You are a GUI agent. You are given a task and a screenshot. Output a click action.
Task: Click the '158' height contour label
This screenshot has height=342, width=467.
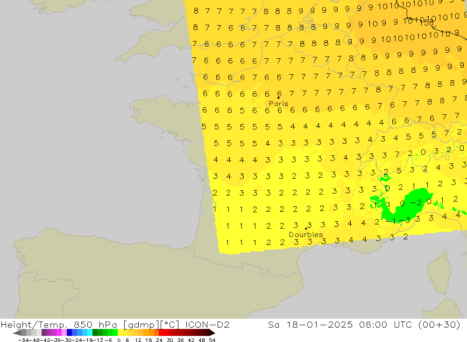click(x=426, y=23)
